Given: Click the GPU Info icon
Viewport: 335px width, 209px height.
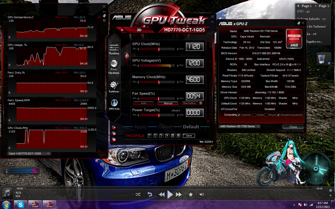Looking at the screenshot, I should [x=114, y=104].
